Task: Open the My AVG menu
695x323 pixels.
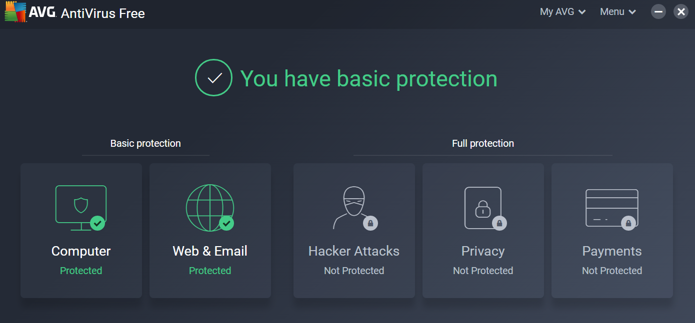Action: point(562,11)
